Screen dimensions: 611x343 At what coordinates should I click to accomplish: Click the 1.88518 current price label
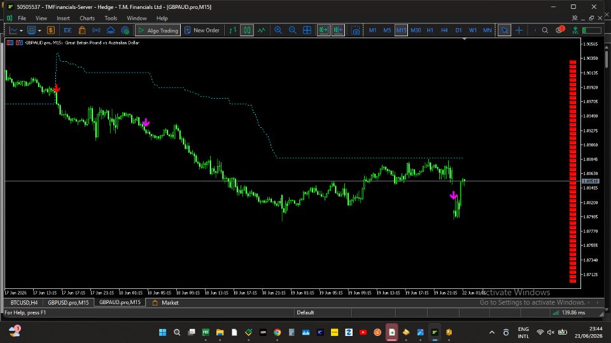[x=590, y=181]
